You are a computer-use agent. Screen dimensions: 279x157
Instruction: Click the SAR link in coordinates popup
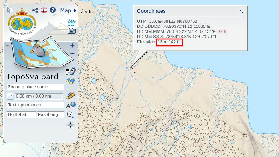click(x=222, y=32)
